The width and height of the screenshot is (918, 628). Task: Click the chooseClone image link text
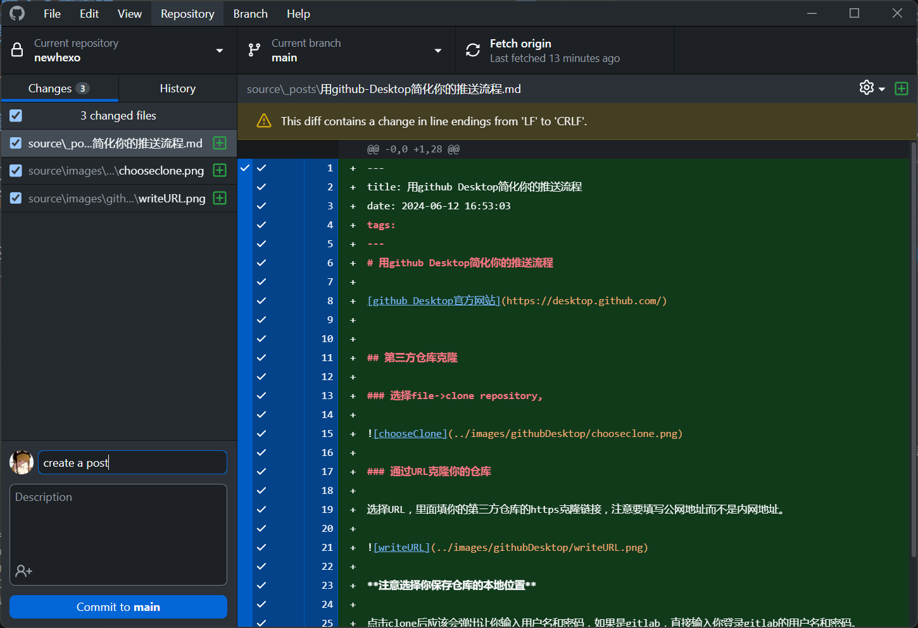[x=410, y=433]
